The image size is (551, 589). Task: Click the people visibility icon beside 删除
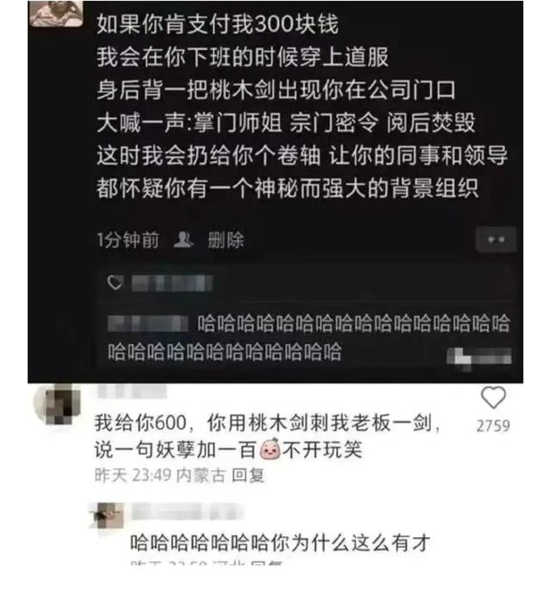[183, 239]
